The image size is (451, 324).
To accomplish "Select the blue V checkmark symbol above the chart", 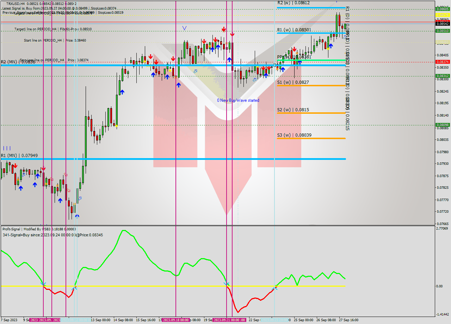I will tap(184, 28).
